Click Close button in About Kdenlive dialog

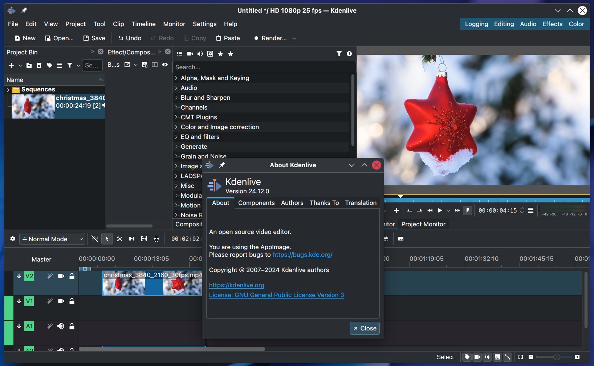click(x=365, y=328)
